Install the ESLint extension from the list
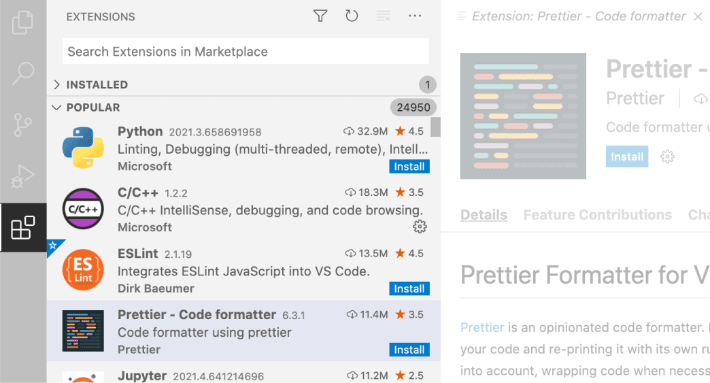The image size is (710, 383). 409,289
